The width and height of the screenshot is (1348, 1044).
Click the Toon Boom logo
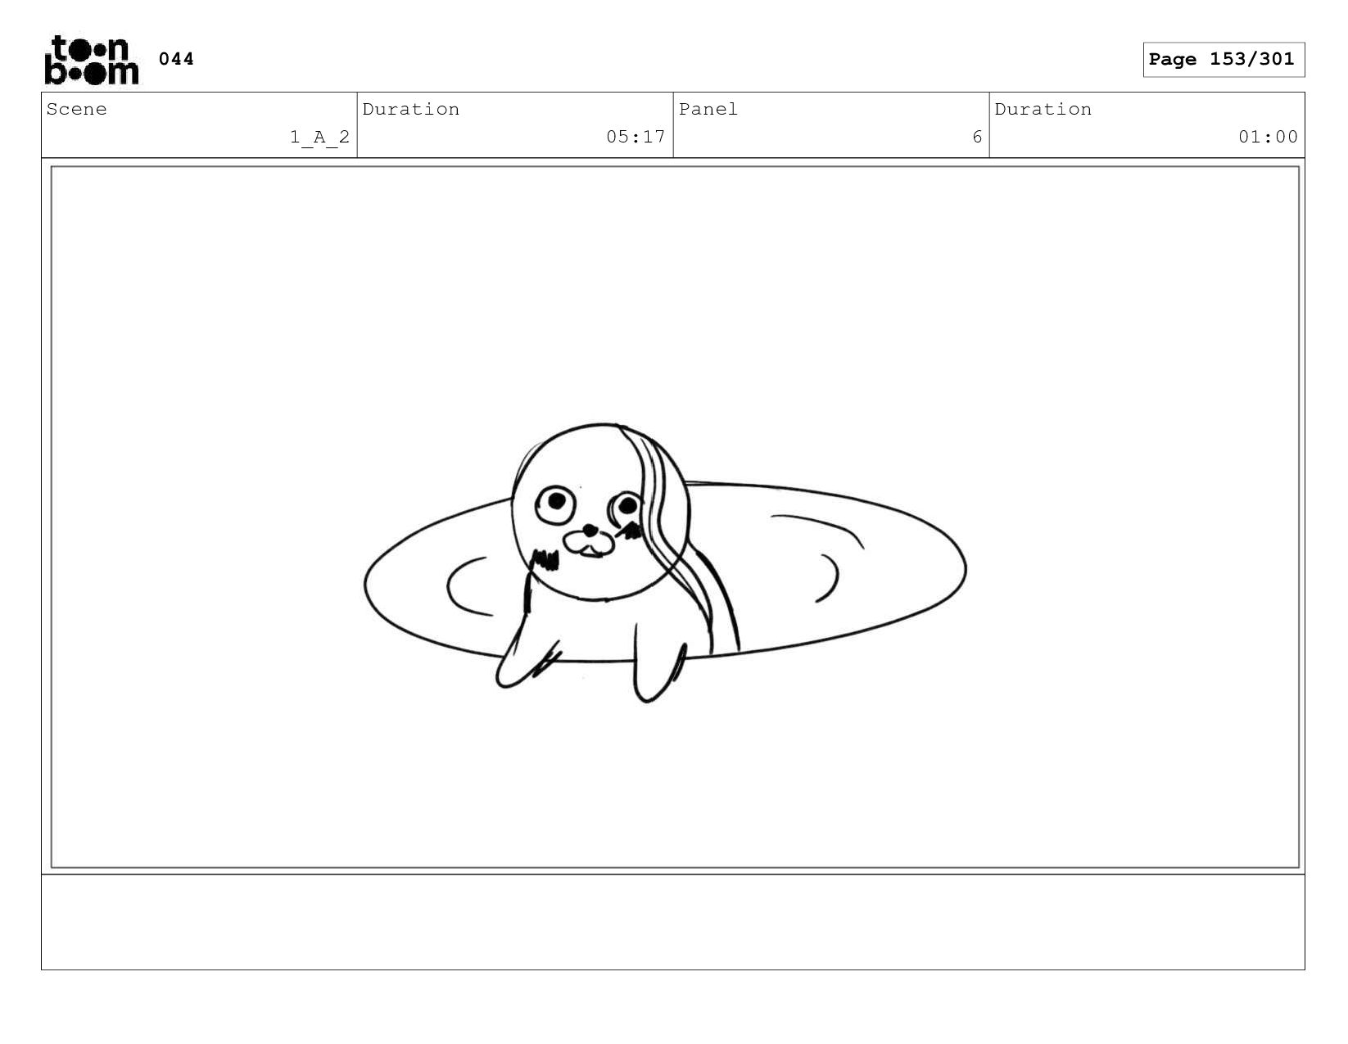pyautogui.click(x=92, y=60)
